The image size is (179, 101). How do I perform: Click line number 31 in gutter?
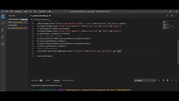[x=33, y=51]
